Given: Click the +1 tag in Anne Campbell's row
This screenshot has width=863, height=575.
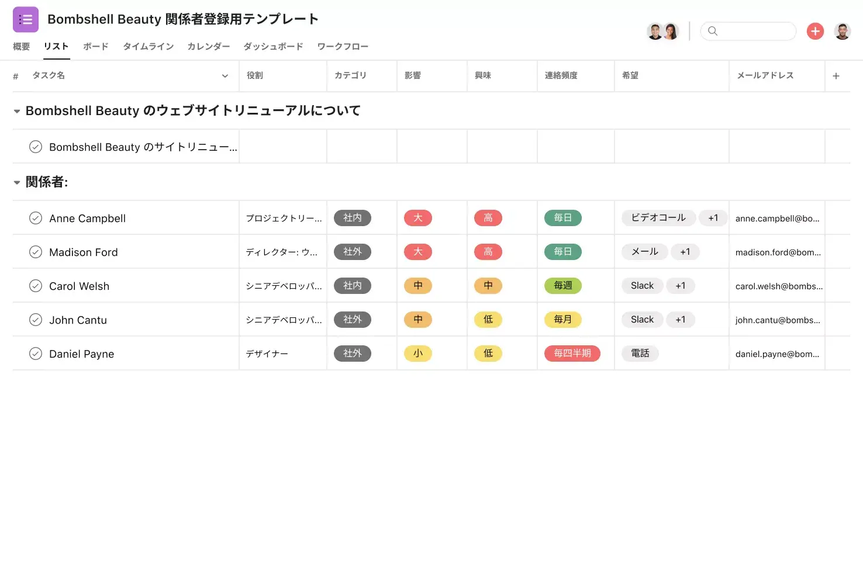Looking at the screenshot, I should click(x=713, y=218).
